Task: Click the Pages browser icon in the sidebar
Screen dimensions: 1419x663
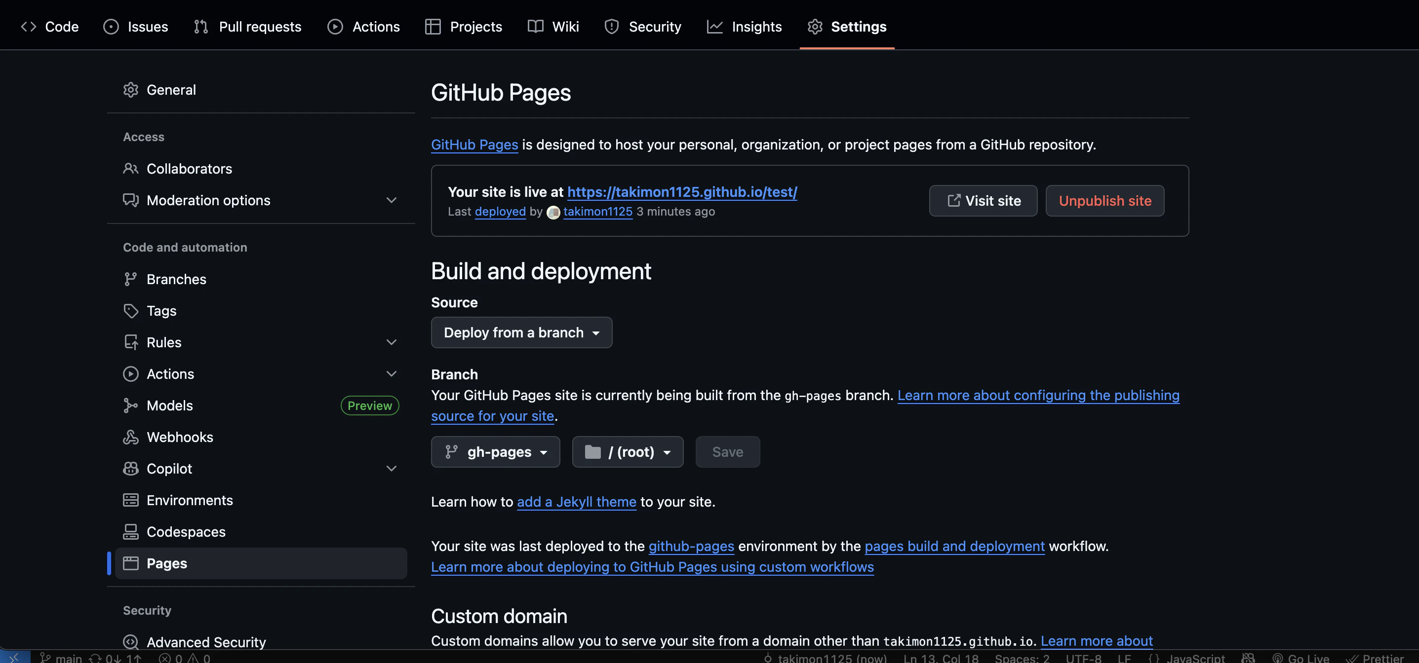Action: 130,563
